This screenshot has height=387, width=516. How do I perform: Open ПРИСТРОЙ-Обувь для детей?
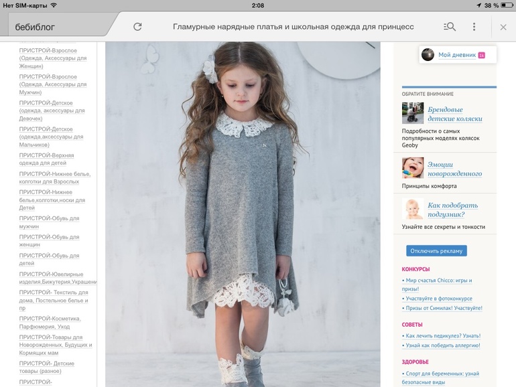click(49, 259)
